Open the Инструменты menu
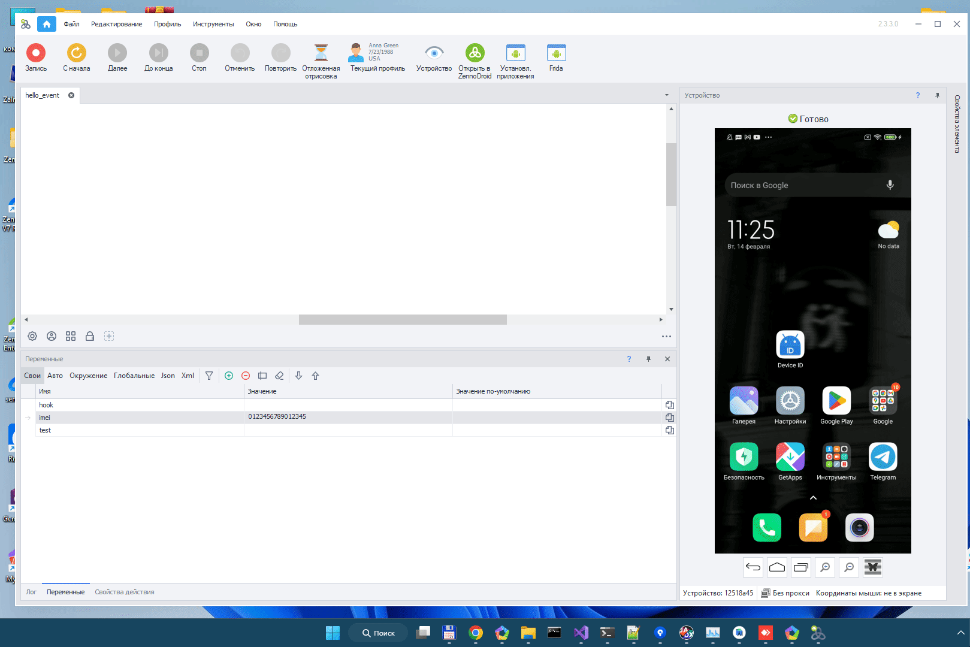 tap(213, 24)
